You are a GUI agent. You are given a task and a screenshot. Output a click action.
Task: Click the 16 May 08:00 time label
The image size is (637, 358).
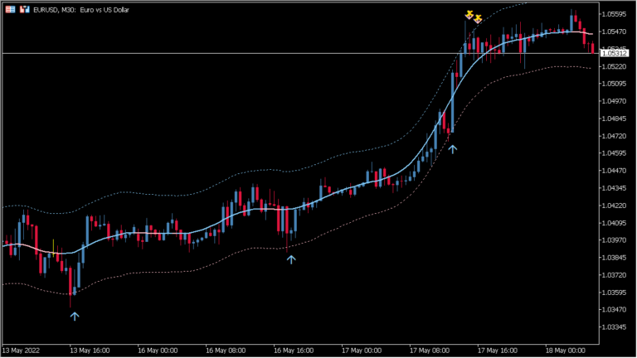(x=226, y=350)
